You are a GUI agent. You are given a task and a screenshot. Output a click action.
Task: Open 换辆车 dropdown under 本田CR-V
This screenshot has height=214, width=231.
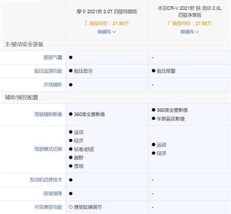(x=189, y=32)
